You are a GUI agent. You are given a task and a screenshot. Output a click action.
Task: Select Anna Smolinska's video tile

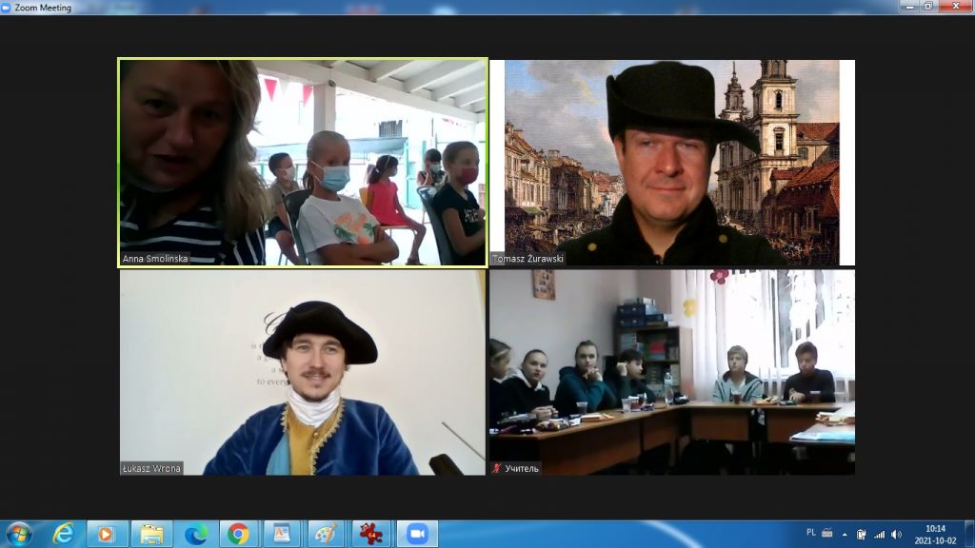click(303, 163)
